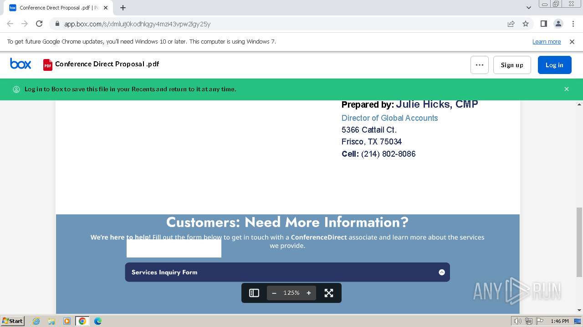Click the 125% zoom level display

(291, 293)
